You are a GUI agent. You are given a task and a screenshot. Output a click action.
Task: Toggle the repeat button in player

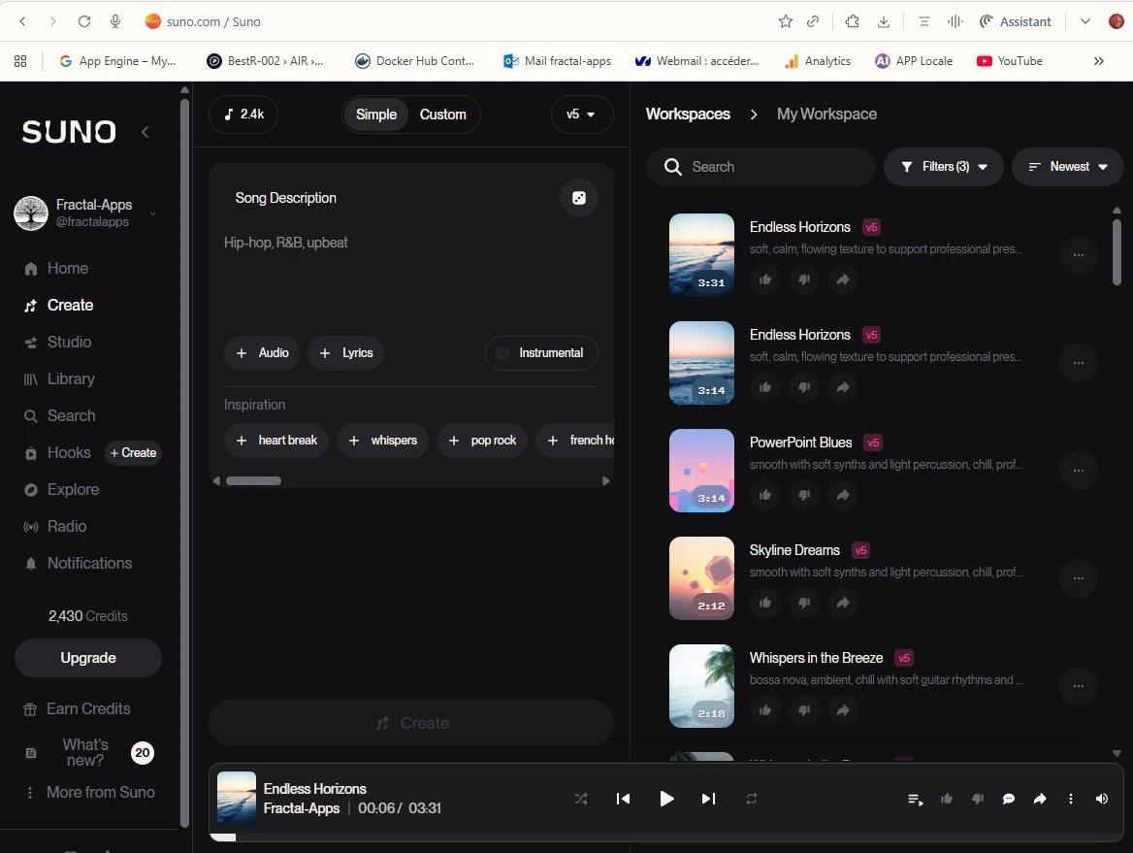(x=752, y=799)
